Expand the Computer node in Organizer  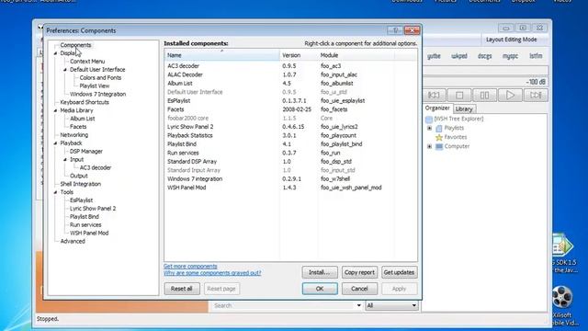(x=430, y=146)
